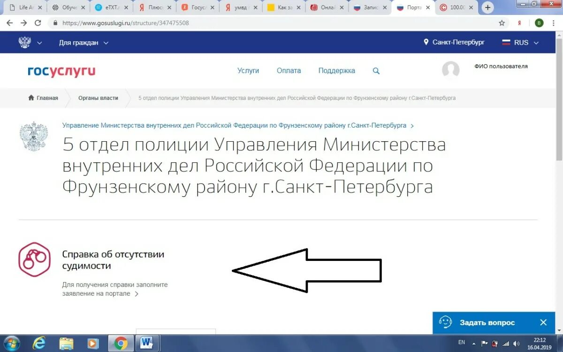Switch to the Запис tab
This screenshot has height=352, width=563.
[x=370, y=8]
